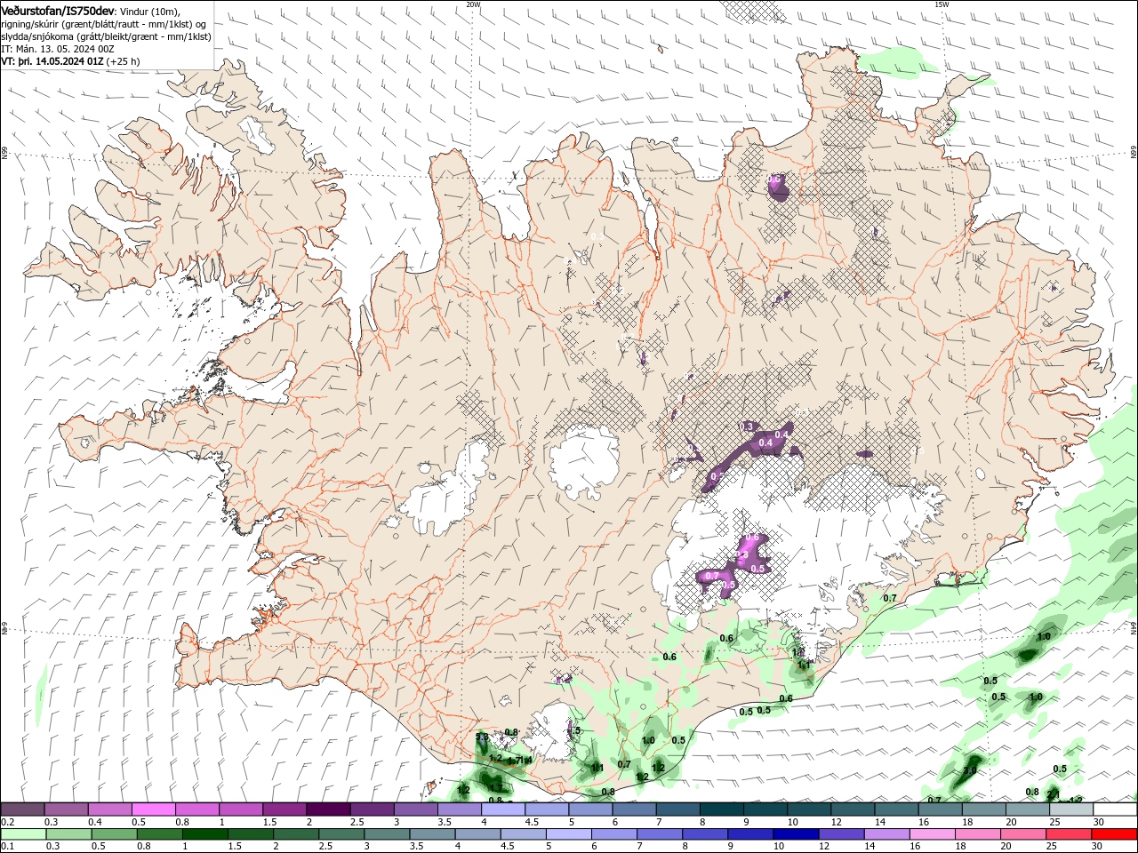Click the '20W' longitude label
Image resolution: width=1138 pixels, height=853 pixels.
pos(473,4)
